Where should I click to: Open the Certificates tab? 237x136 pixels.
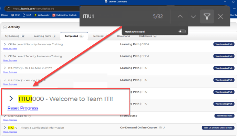(148, 36)
